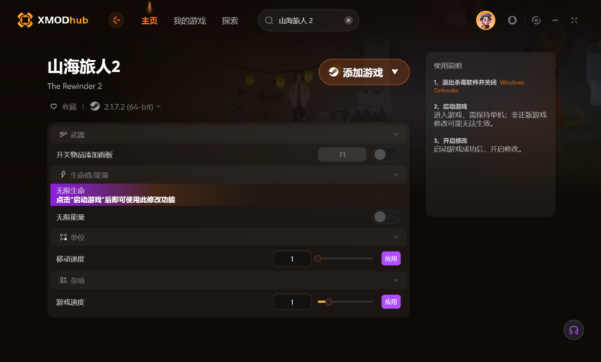Collapse the 生命值/能量 section
601x362 pixels.
[396, 175]
